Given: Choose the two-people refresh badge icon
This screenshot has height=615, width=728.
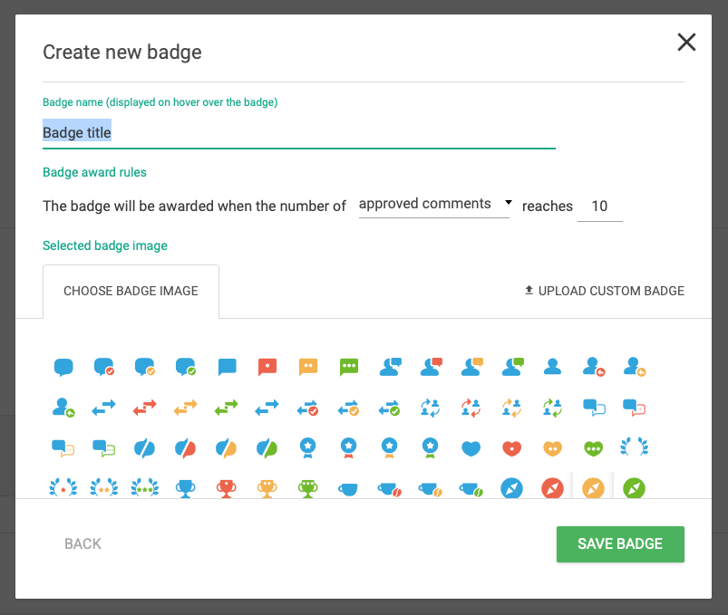Looking at the screenshot, I should point(431,408).
